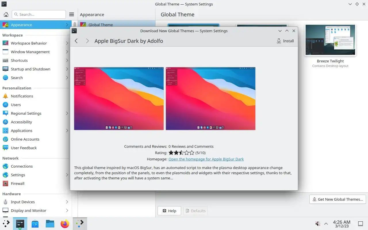Expand the network Settings submenu arrow
This screenshot has height=230, width=368.
tap(67, 175)
